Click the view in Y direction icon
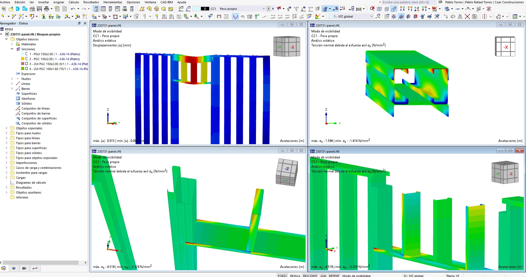The width and height of the screenshot is (526, 277). click(410, 9)
